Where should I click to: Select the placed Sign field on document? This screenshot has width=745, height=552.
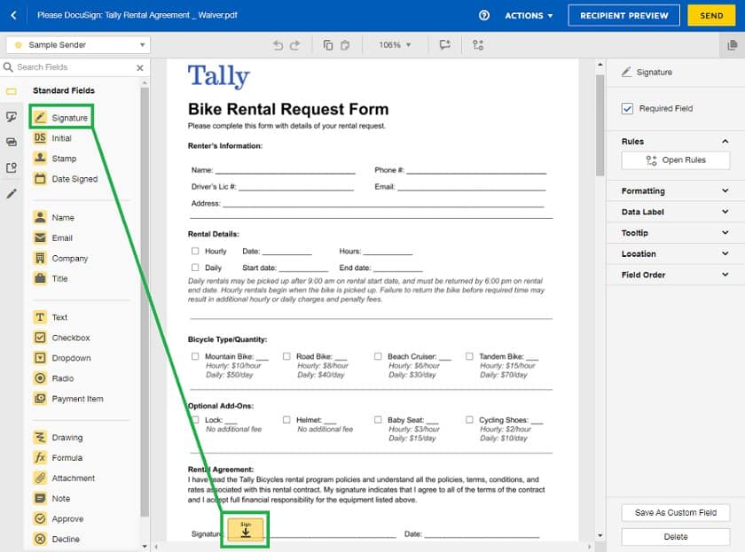[245, 529]
